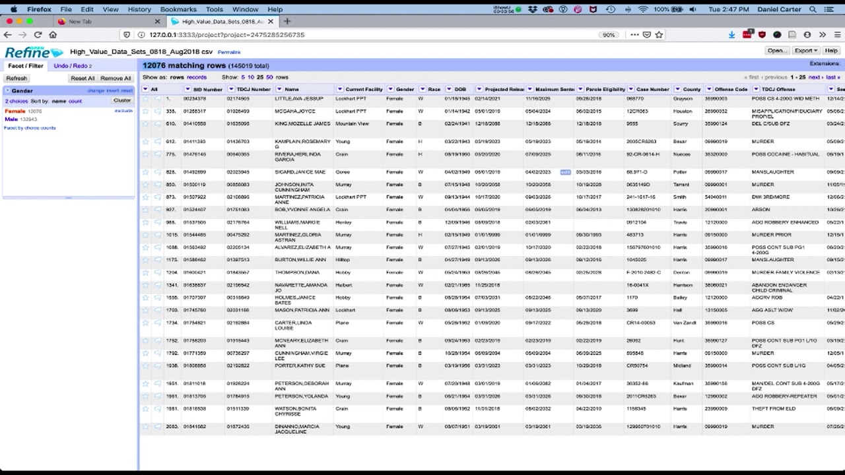Select the Male facet choice

point(11,119)
